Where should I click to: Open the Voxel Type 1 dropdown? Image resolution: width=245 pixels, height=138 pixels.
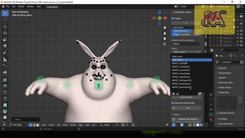tap(186, 27)
